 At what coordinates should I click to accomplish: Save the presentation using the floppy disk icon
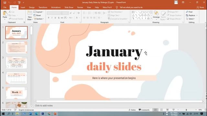click(x=5, y=3)
